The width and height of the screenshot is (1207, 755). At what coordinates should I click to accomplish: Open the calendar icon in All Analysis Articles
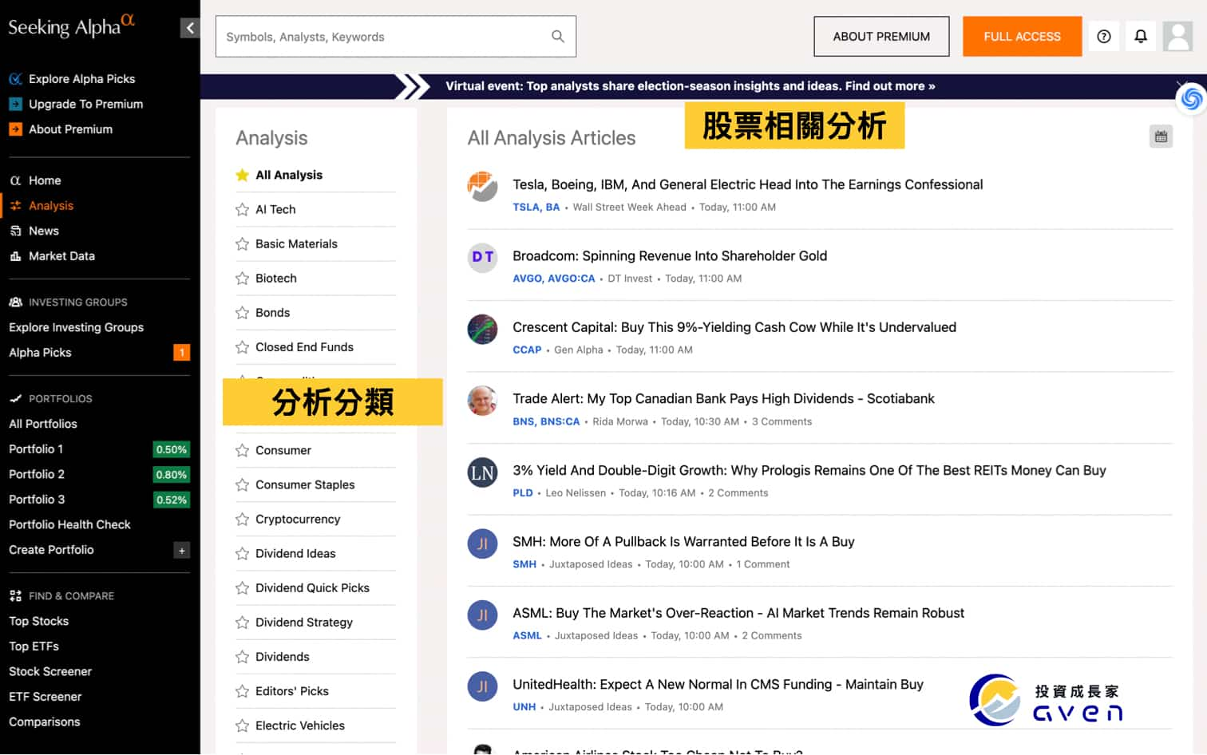point(1161,136)
